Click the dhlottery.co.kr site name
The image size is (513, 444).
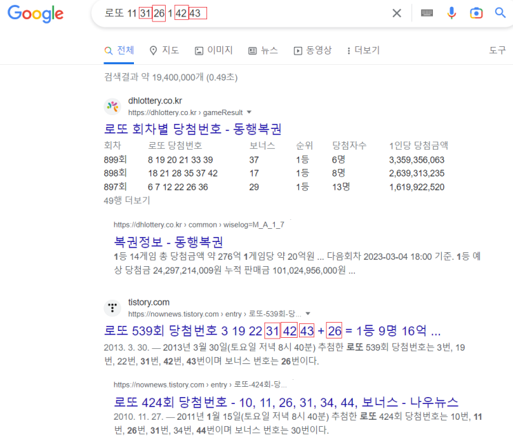[155, 101]
